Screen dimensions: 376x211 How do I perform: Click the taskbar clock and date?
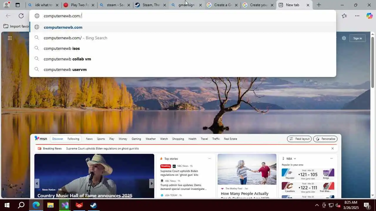click(350, 205)
